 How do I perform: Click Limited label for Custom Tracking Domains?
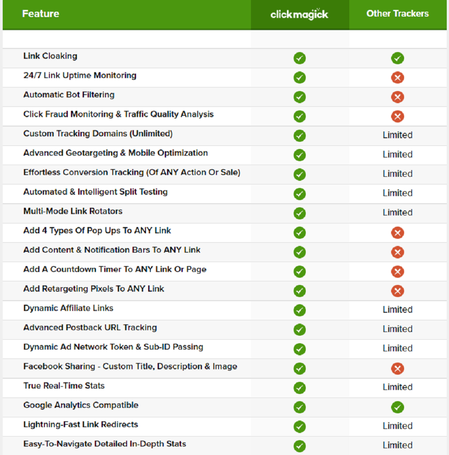point(397,135)
